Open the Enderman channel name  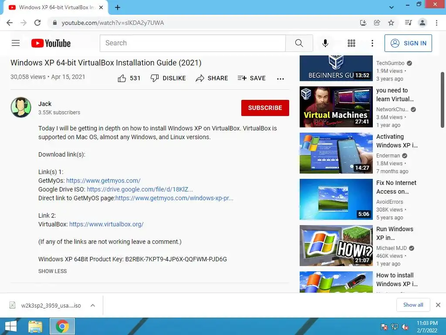pyautogui.click(x=388, y=156)
